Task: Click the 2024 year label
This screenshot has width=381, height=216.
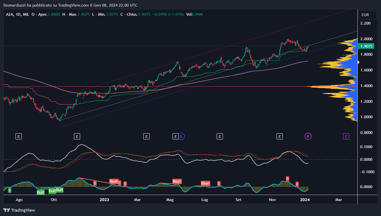Action: (305, 200)
